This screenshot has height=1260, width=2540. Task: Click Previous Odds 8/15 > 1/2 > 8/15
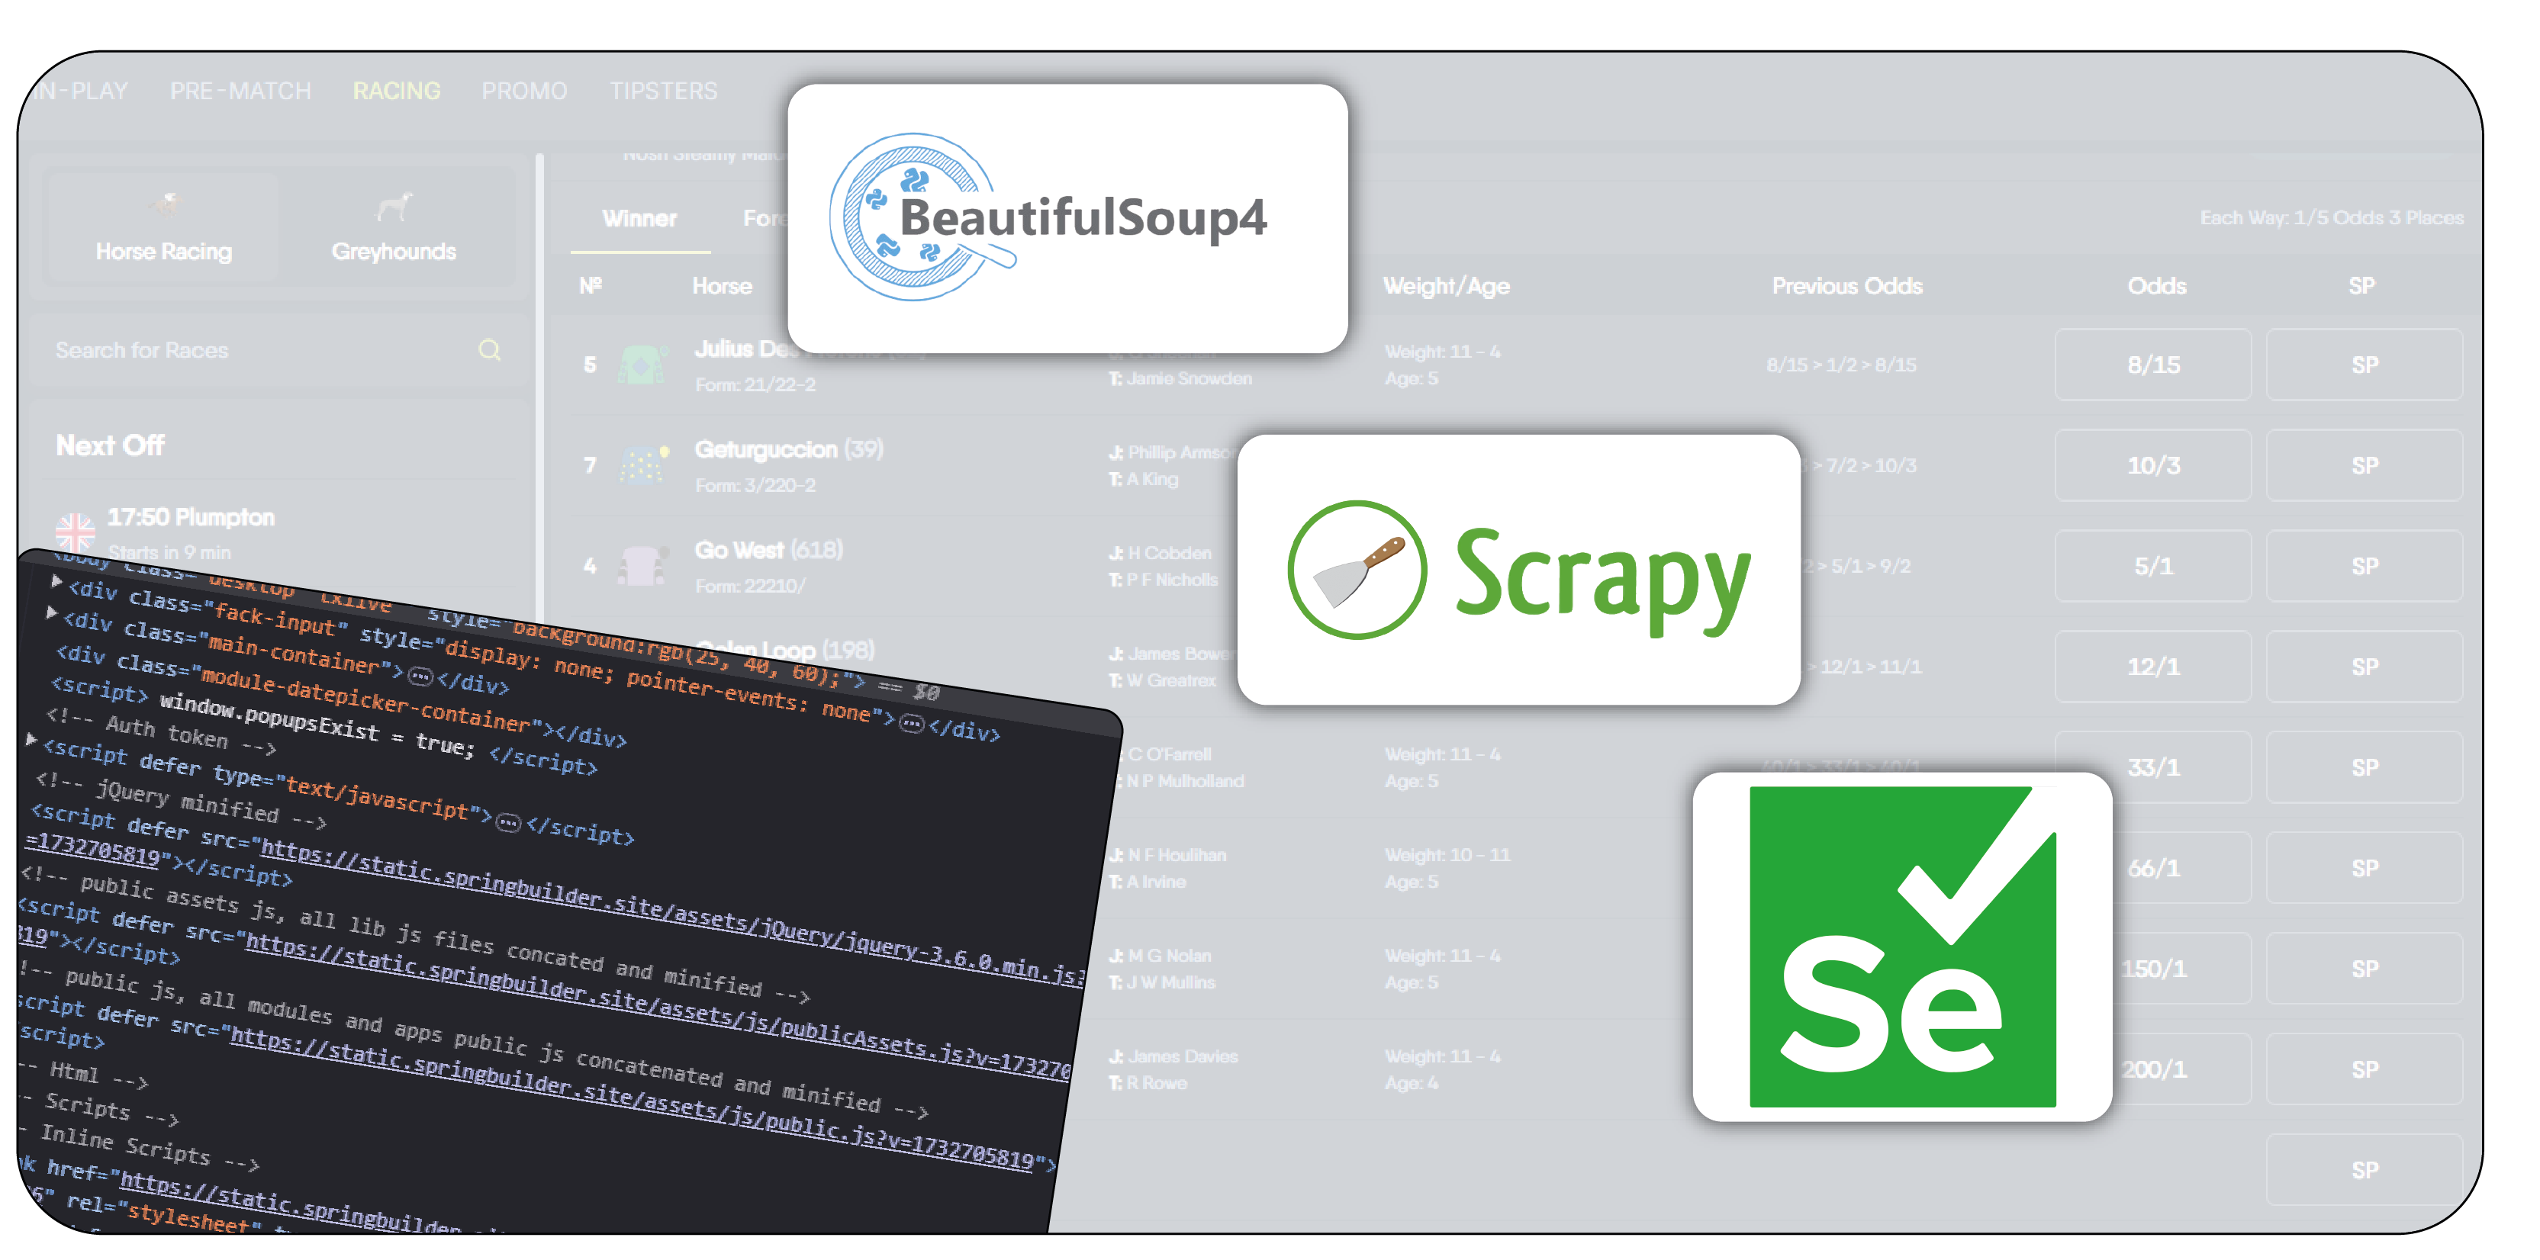click(x=1841, y=365)
